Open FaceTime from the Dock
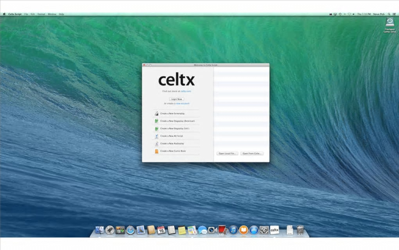The height and width of the screenshot is (250, 399). (212, 230)
